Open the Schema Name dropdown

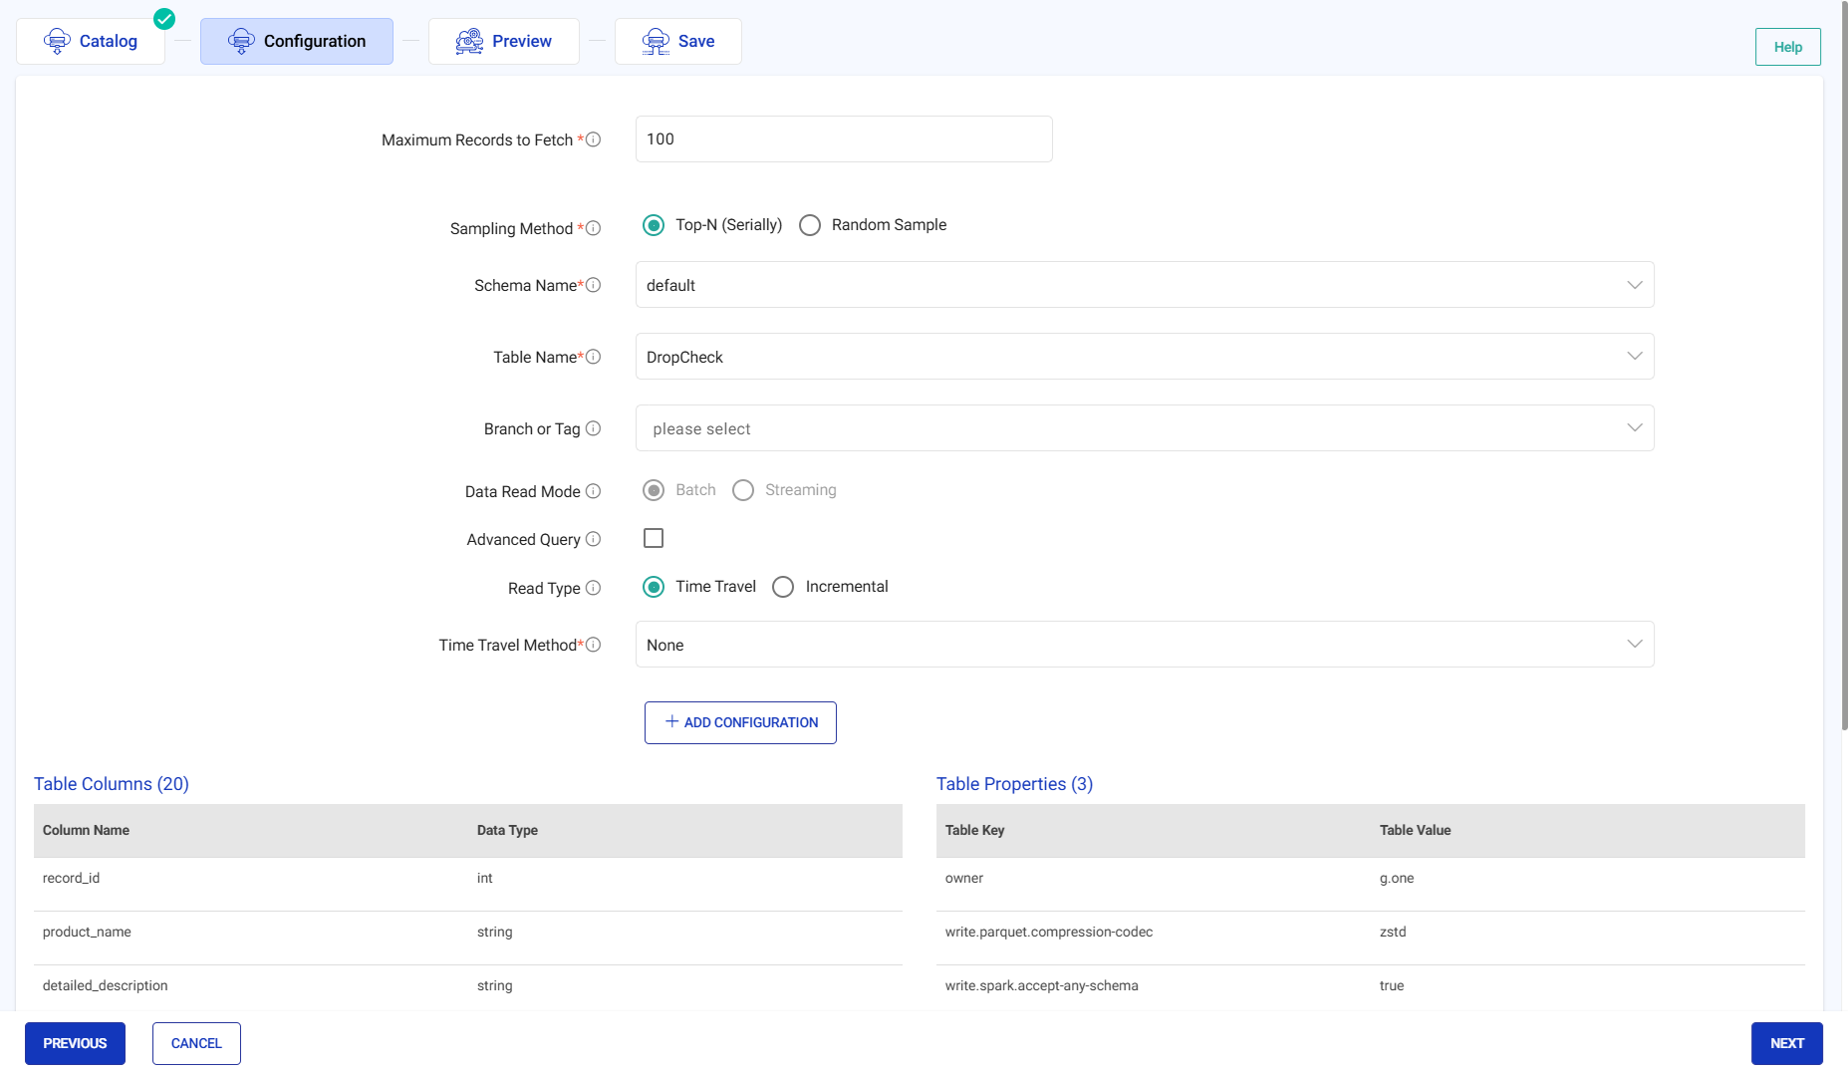pos(1144,285)
